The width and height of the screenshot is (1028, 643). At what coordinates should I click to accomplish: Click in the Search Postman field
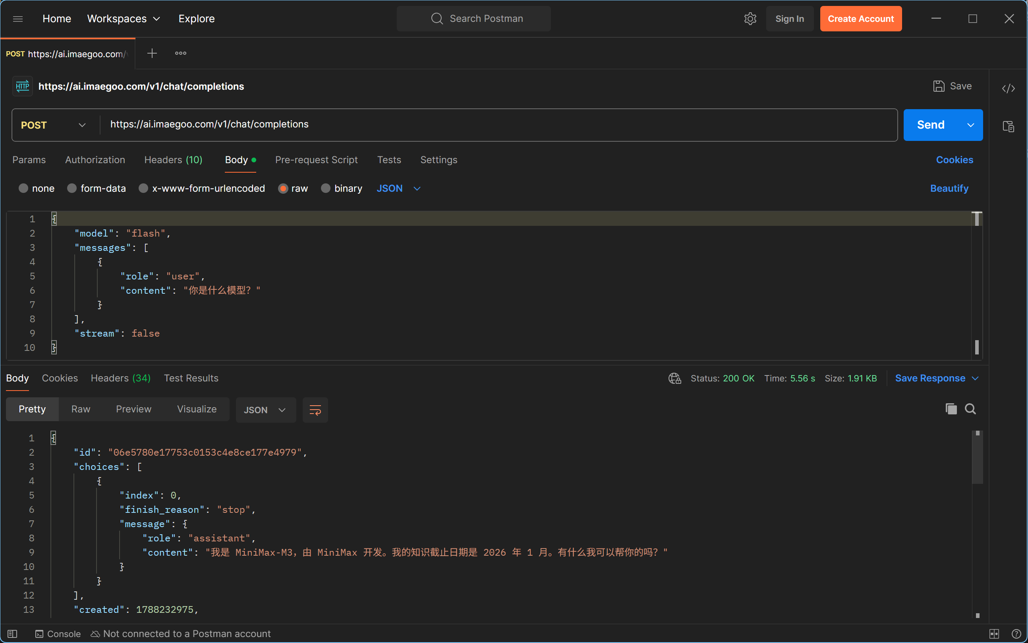[473, 19]
